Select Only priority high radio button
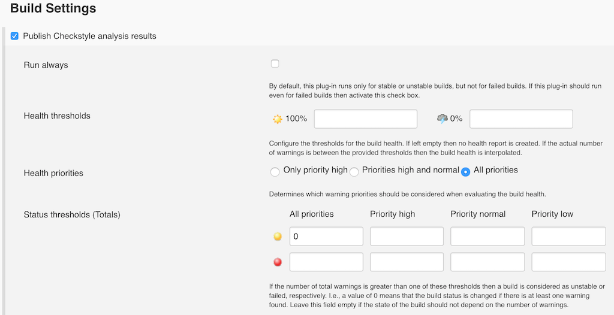Viewport: 614px width, 315px height. pos(275,172)
